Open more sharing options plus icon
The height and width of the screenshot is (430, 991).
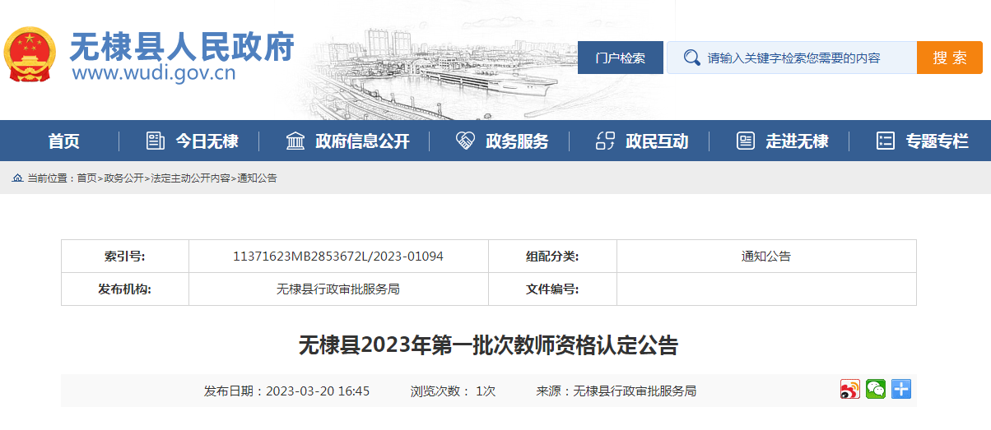(901, 390)
